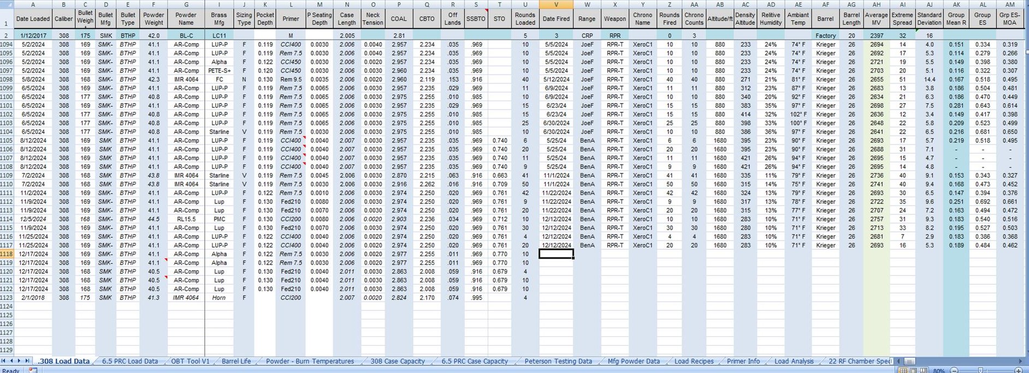This screenshot has height=373, width=1029.
Task: Select the active empty Date Fired cell in row 1118
Action: [556, 254]
